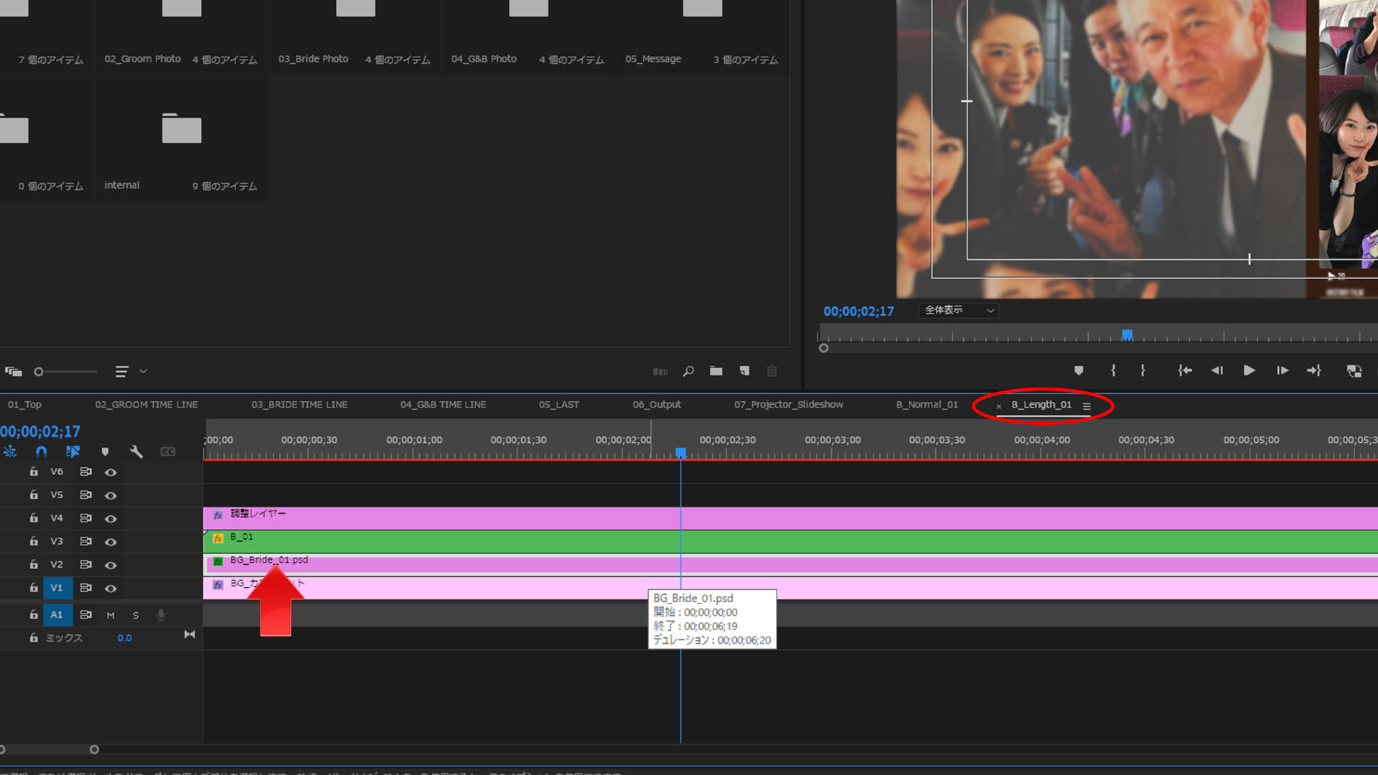Toggle snap in timeline magnet icon
This screenshot has width=1378, height=775.
(41, 451)
